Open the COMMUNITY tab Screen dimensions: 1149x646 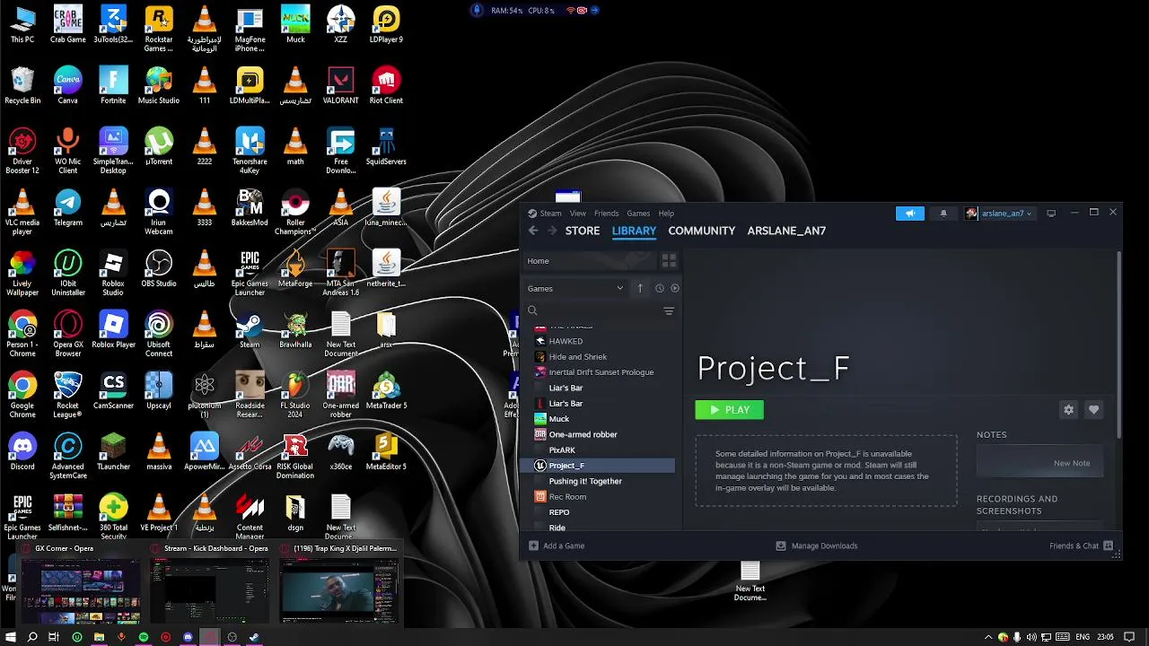(702, 231)
